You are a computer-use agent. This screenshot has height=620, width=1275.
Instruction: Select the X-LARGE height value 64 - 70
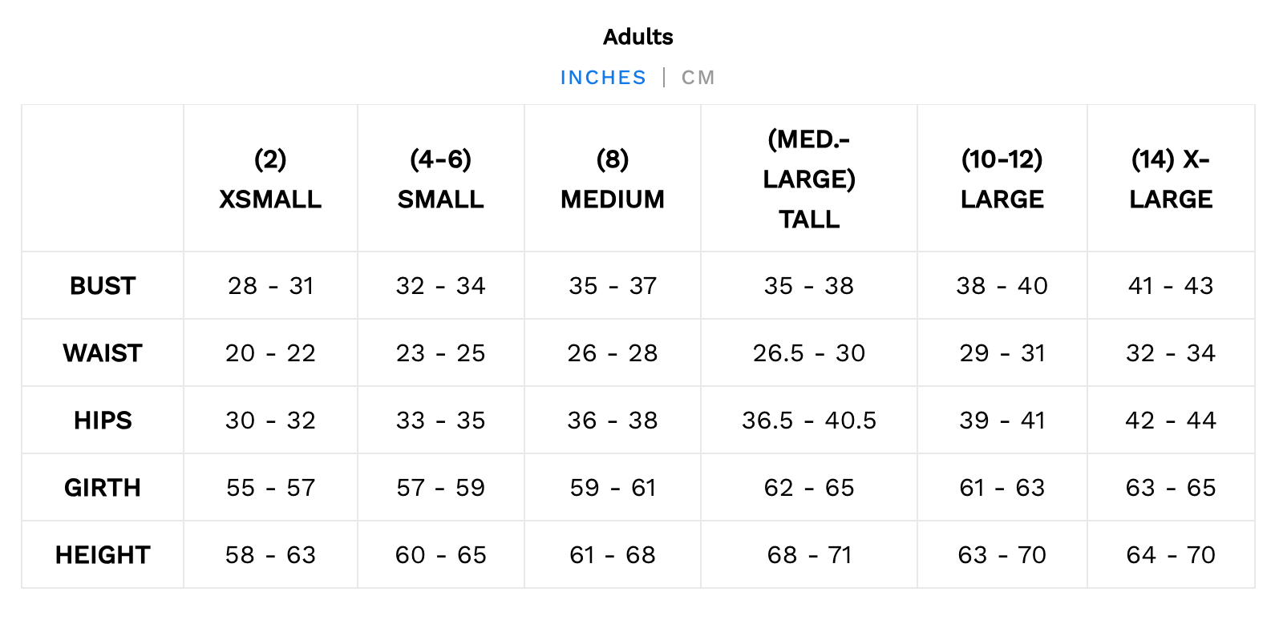1171,555
